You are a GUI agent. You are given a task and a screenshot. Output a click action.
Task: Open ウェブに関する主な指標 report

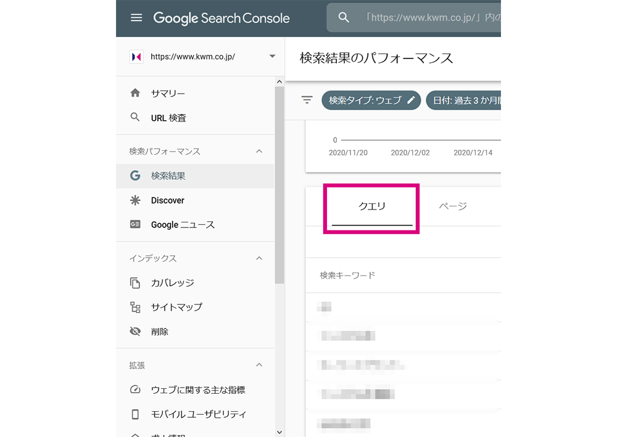(x=195, y=390)
